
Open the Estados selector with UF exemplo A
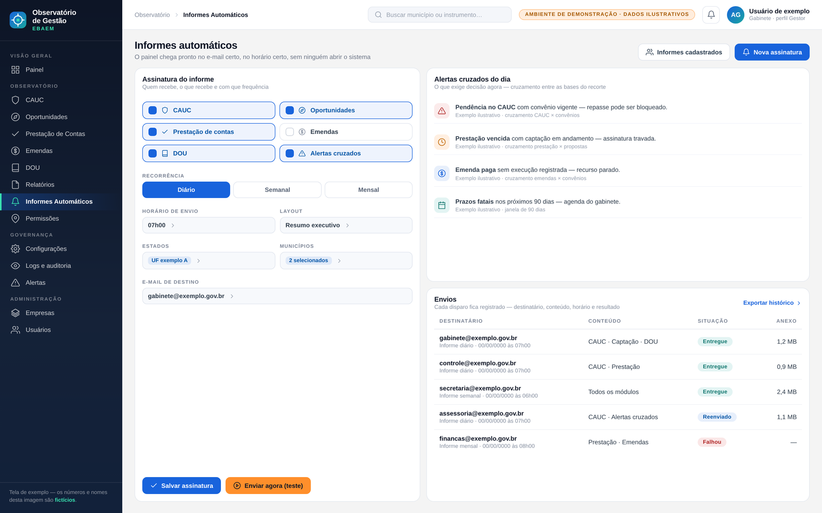pyautogui.click(x=209, y=261)
